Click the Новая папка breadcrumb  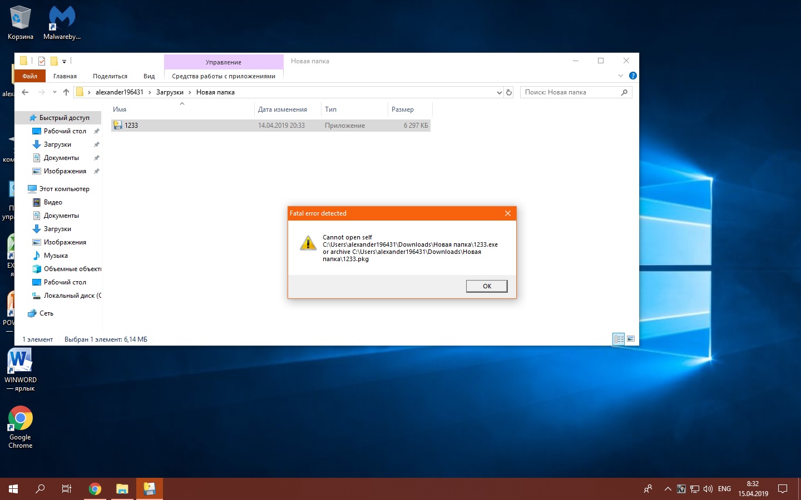coord(215,92)
